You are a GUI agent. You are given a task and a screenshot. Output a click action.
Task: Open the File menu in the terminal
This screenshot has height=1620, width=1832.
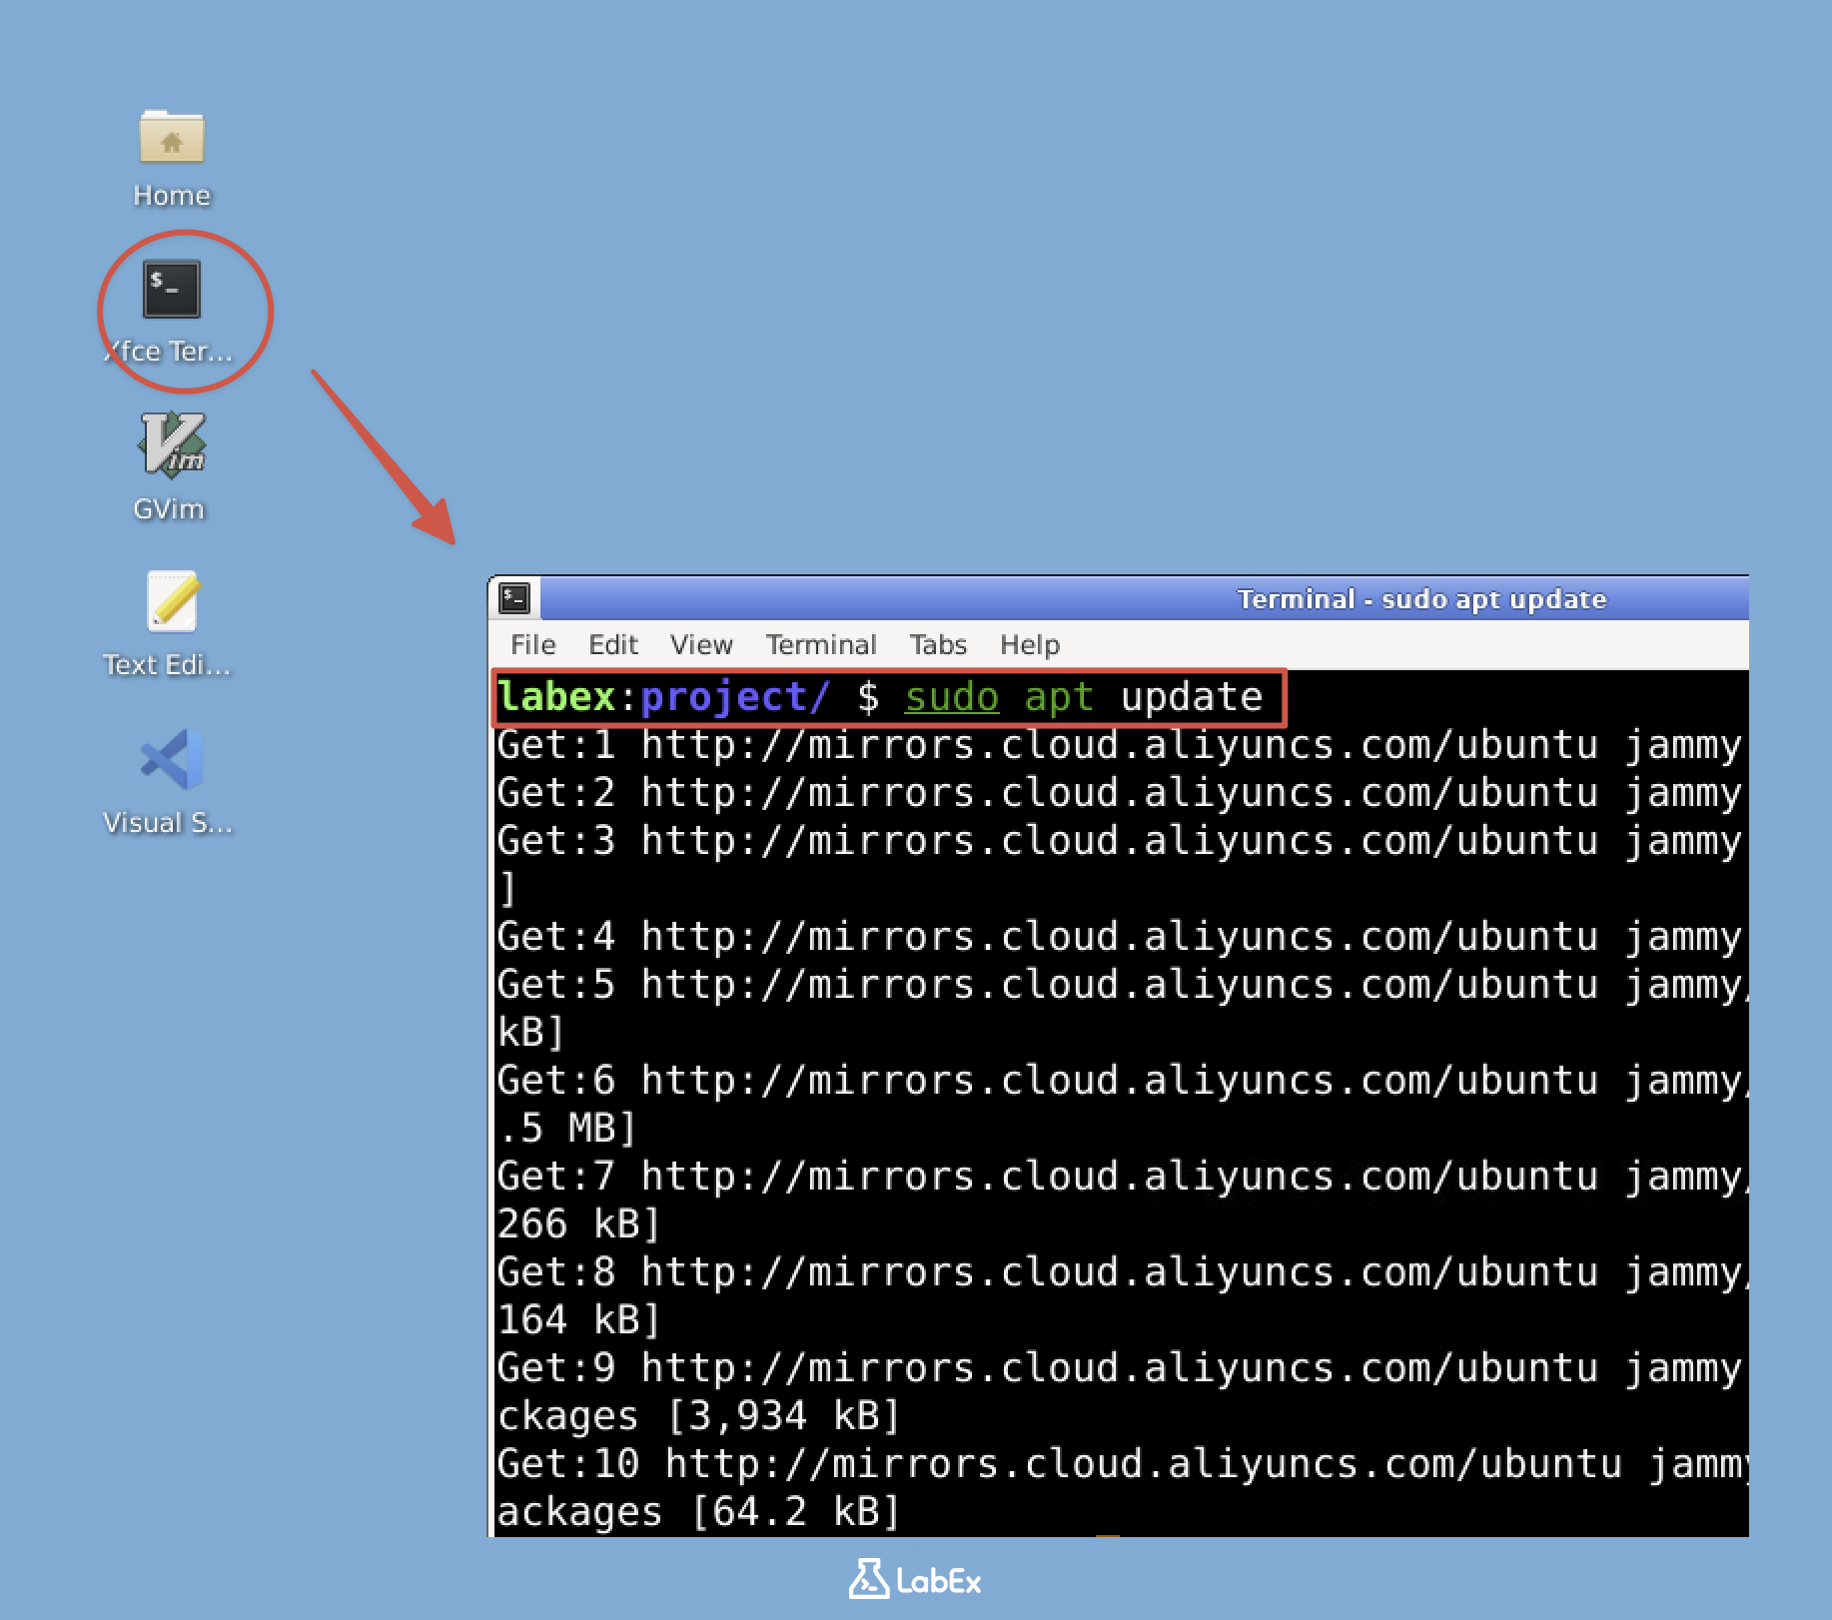(x=532, y=644)
